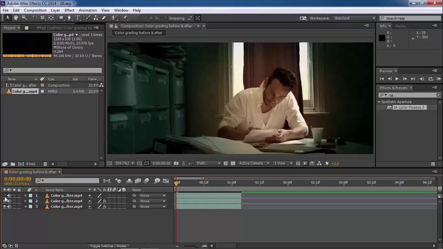Open the Workspace Standard dropdown
The height and width of the screenshot is (249, 443).
pyautogui.click(x=354, y=18)
